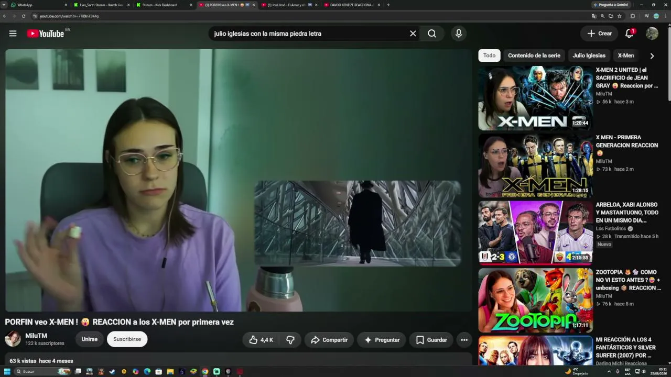Click the Compartir share button

point(329,340)
